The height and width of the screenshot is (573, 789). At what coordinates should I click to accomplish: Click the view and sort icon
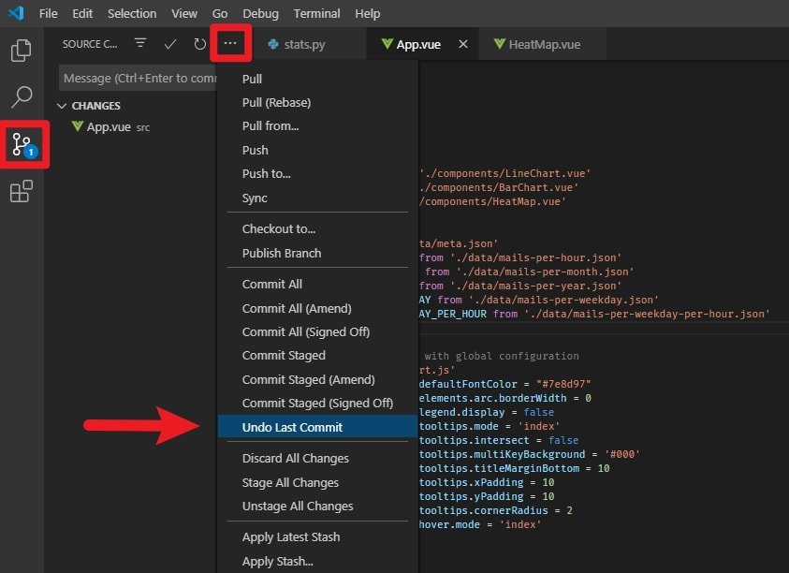[139, 43]
